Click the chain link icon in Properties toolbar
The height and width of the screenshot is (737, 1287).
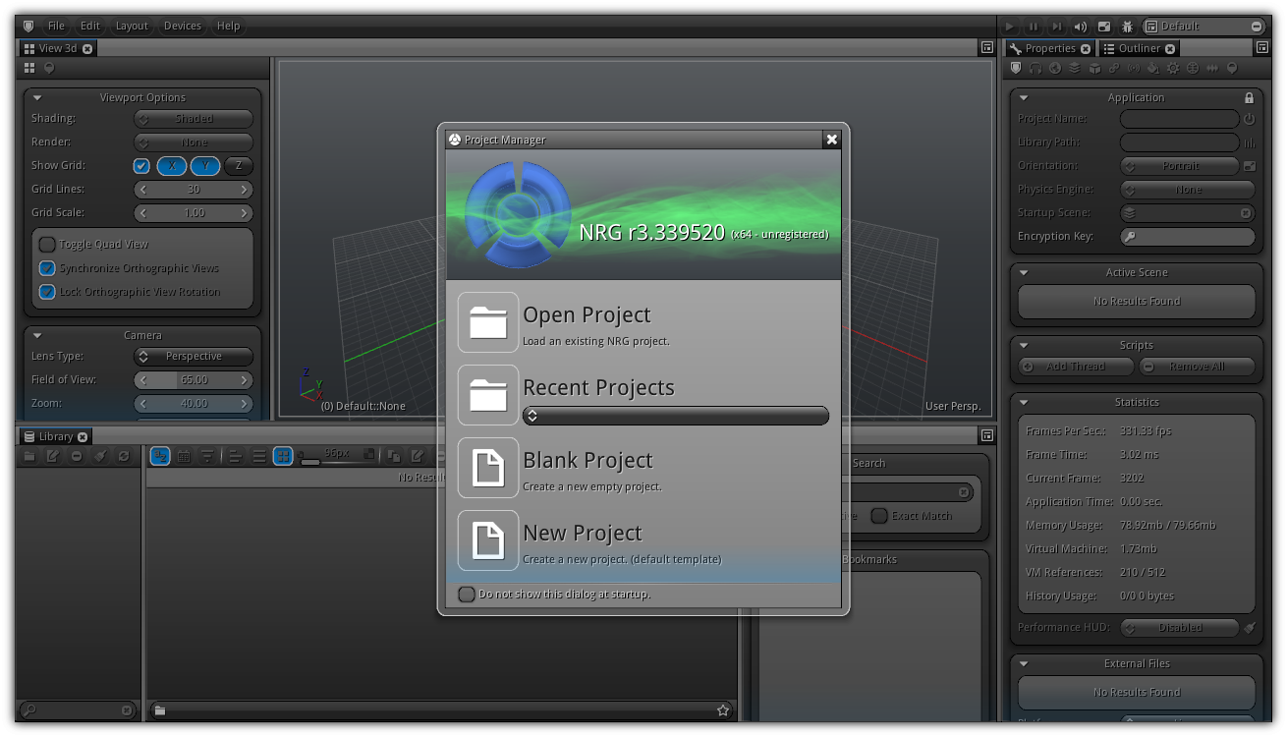coord(1114,69)
